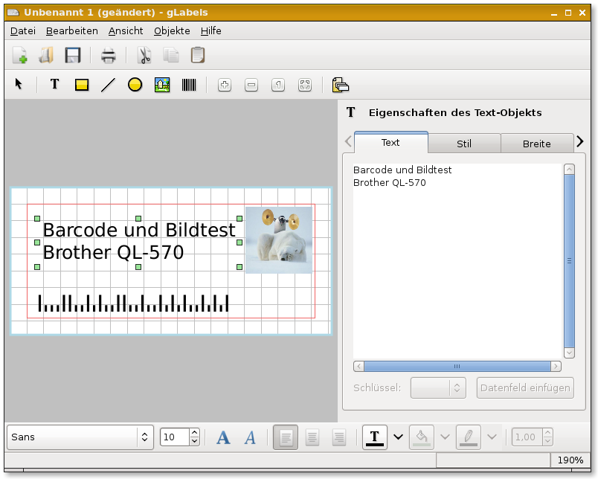Choose the line drawing tool

(x=109, y=85)
